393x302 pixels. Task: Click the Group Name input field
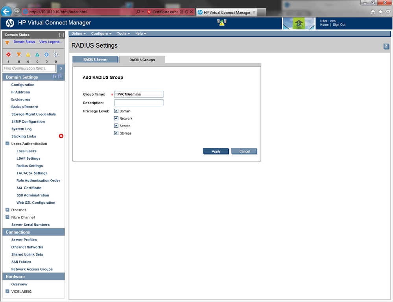[x=138, y=94]
